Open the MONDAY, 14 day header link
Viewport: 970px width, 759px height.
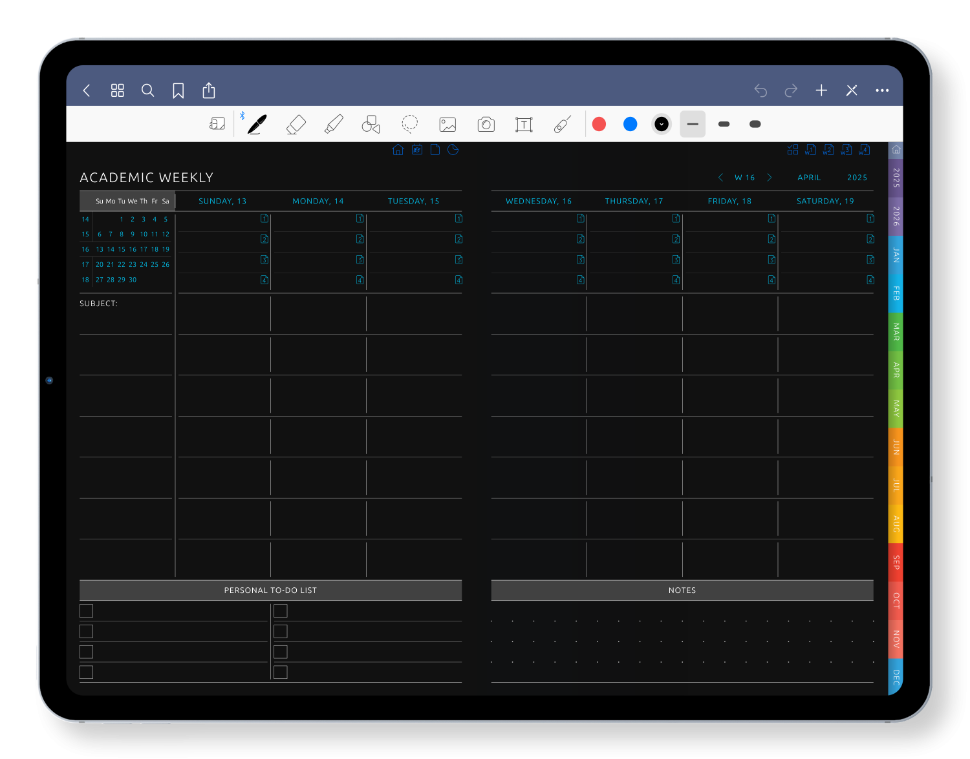(x=318, y=202)
